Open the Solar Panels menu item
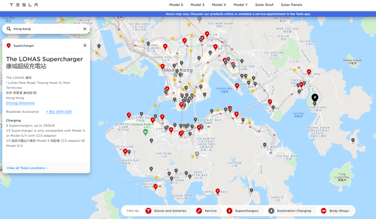376x219 pixels. click(x=291, y=5)
